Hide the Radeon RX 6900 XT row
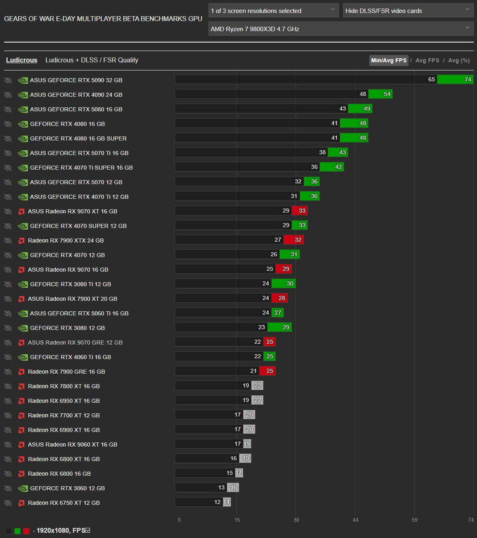477x538 pixels. (8, 430)
